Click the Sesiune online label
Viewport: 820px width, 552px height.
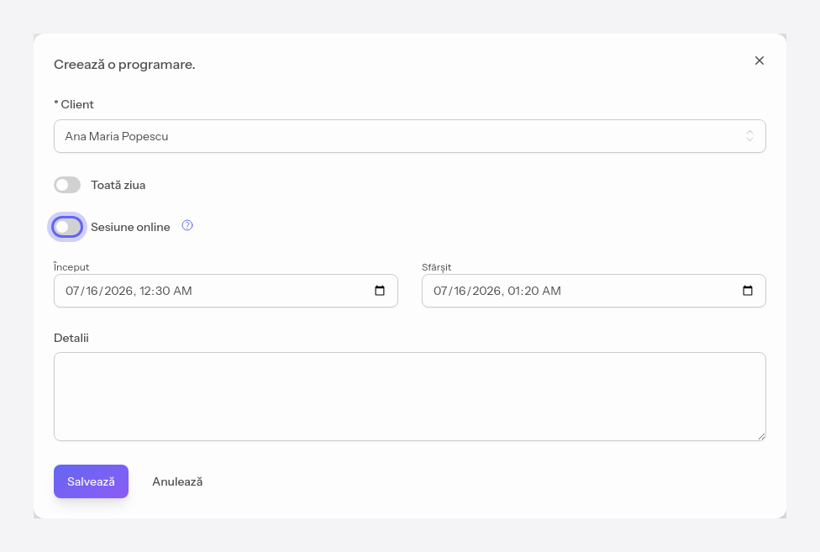pyautogui.click(x=130, y=227)
